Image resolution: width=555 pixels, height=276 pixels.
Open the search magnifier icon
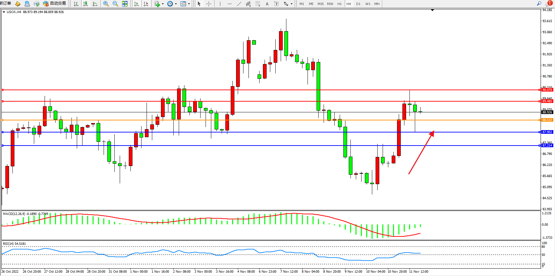coord(539,3)
